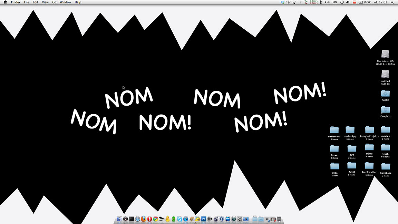Show battery status menu
Viewport: 398px width, 224px height.
[361, 2]
